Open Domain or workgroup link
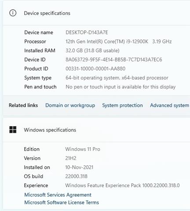This screenshot has width=190, height=211. (x=70, y=105)
